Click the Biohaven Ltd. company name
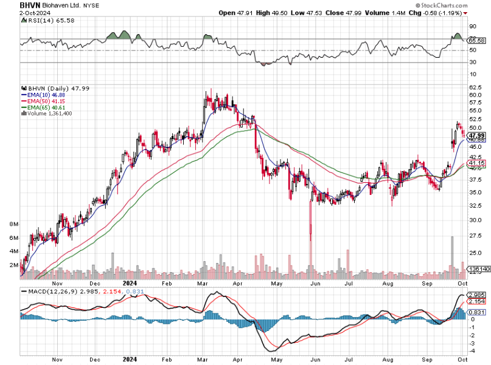Image resolution: width=491 pixels, height=365 pixels. pyautogui.click(x=61, y=5)
